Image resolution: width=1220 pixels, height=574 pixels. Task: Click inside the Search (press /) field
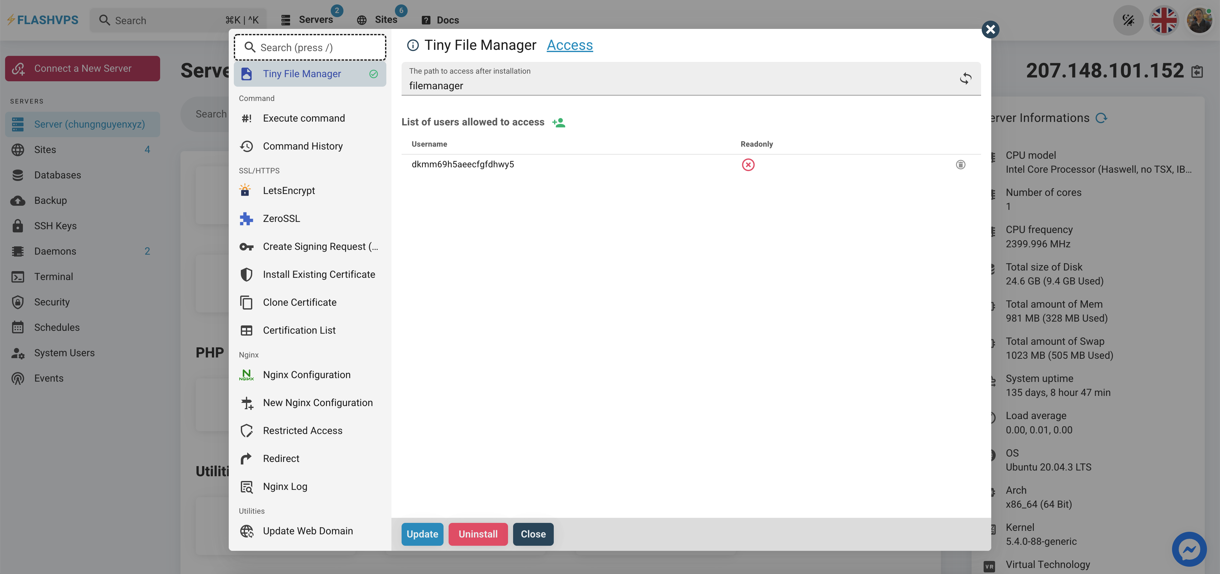[310, 47]
